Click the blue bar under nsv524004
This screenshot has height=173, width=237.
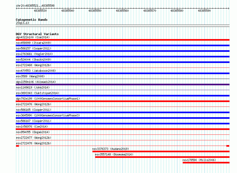coord(122,62)
